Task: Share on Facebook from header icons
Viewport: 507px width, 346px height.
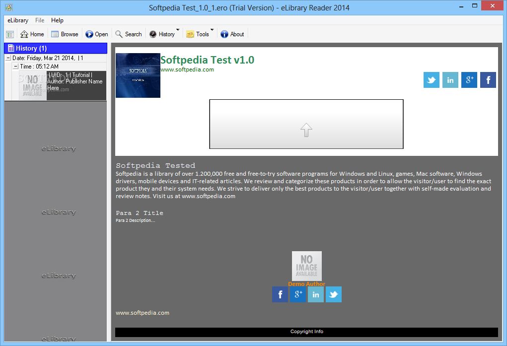Action: pyautogui.click(x=488, y=80)
